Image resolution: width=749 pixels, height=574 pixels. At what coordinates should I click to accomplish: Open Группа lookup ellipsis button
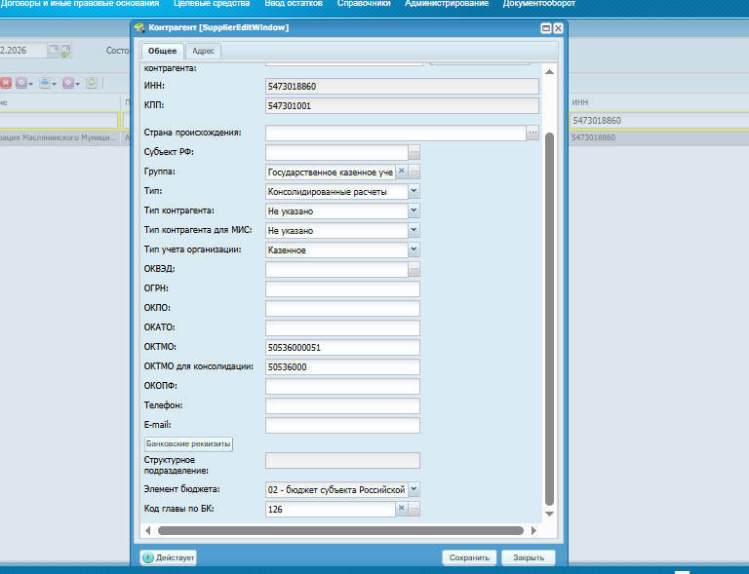[414, 171]
